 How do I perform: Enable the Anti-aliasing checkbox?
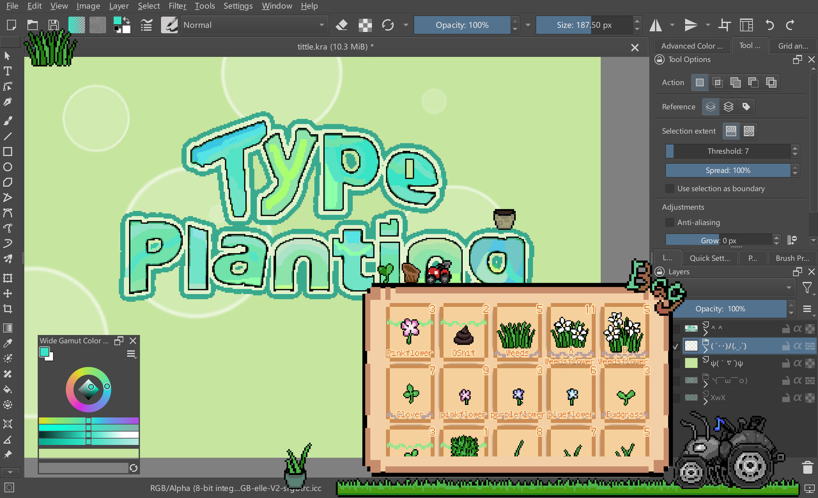pos(669,222)
